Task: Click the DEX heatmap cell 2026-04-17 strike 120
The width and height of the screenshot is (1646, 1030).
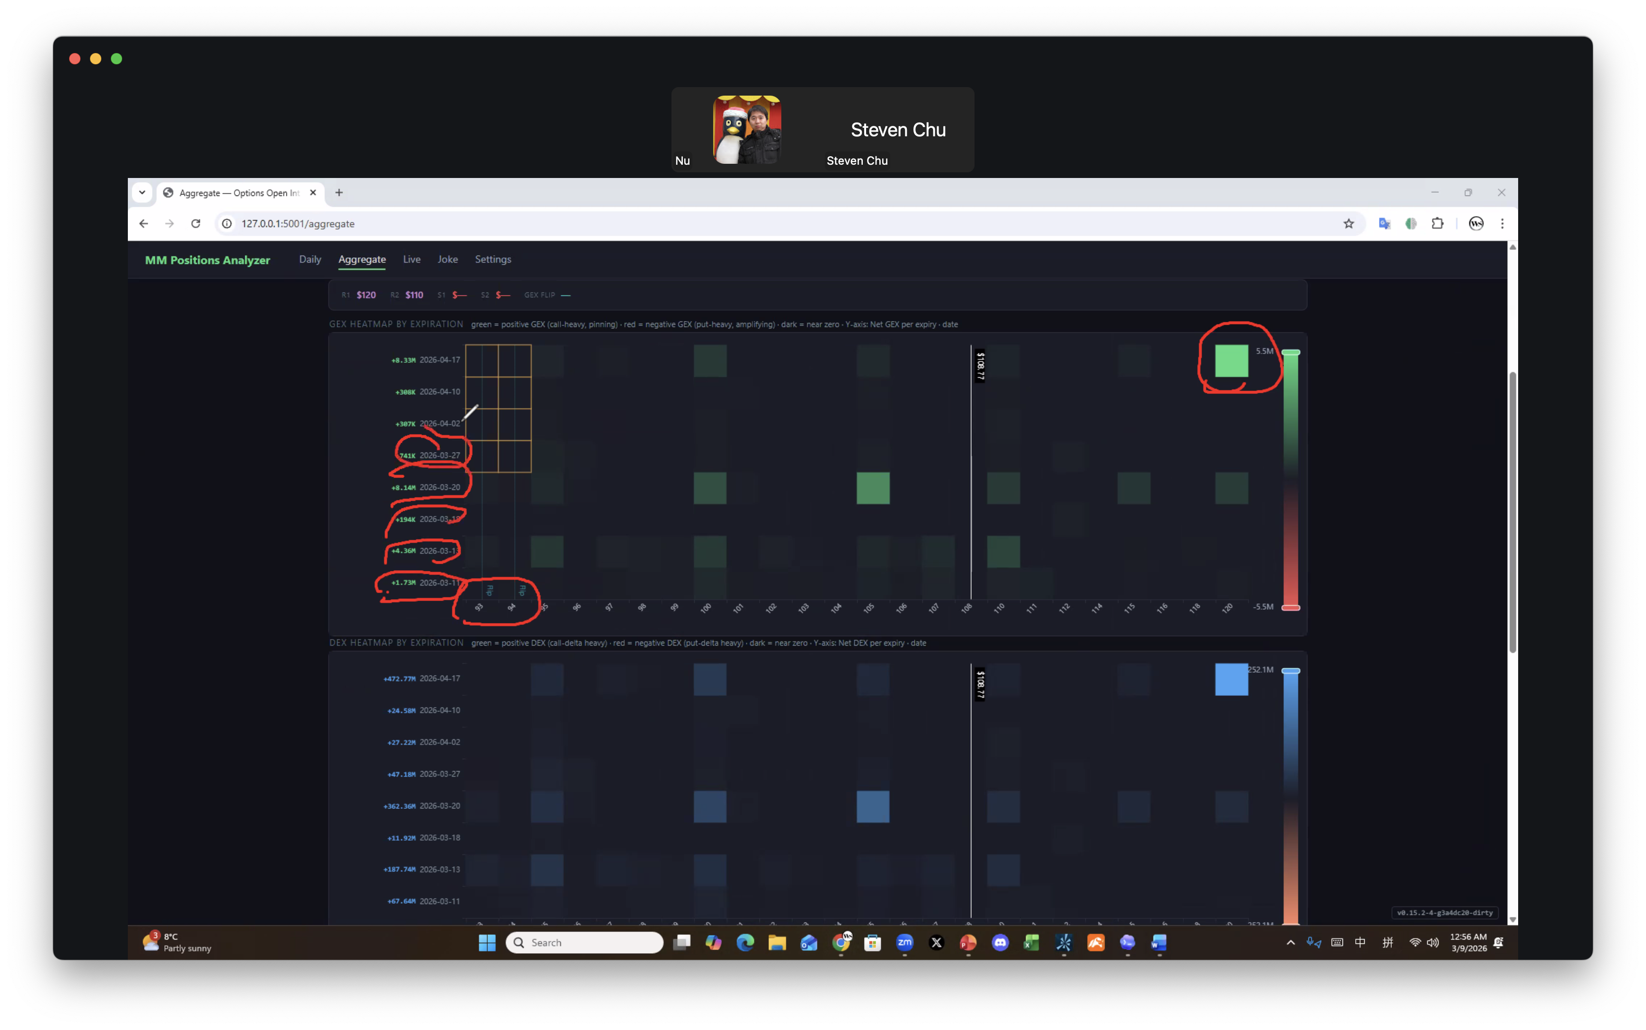Action: pyautogui.click(x=1231, y=679)
